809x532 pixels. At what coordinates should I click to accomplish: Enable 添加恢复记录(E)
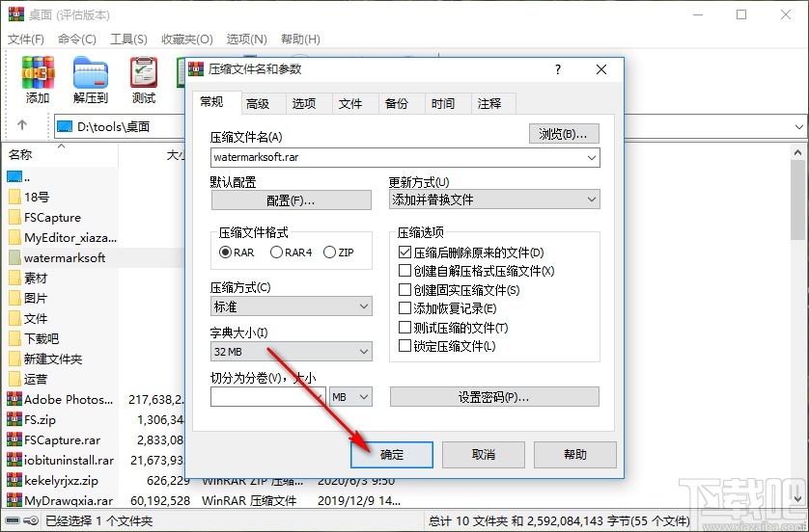[447, 308]
